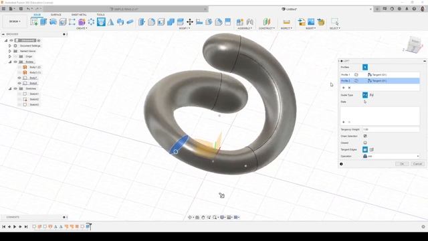Select the Rib triangle tool

[110, 22]
